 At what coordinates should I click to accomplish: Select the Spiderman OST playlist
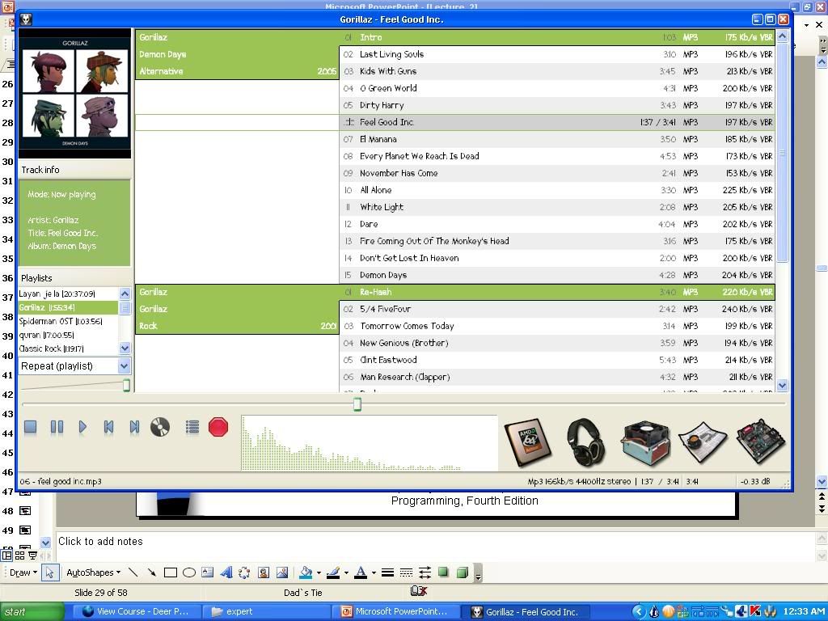click(61, 321)
